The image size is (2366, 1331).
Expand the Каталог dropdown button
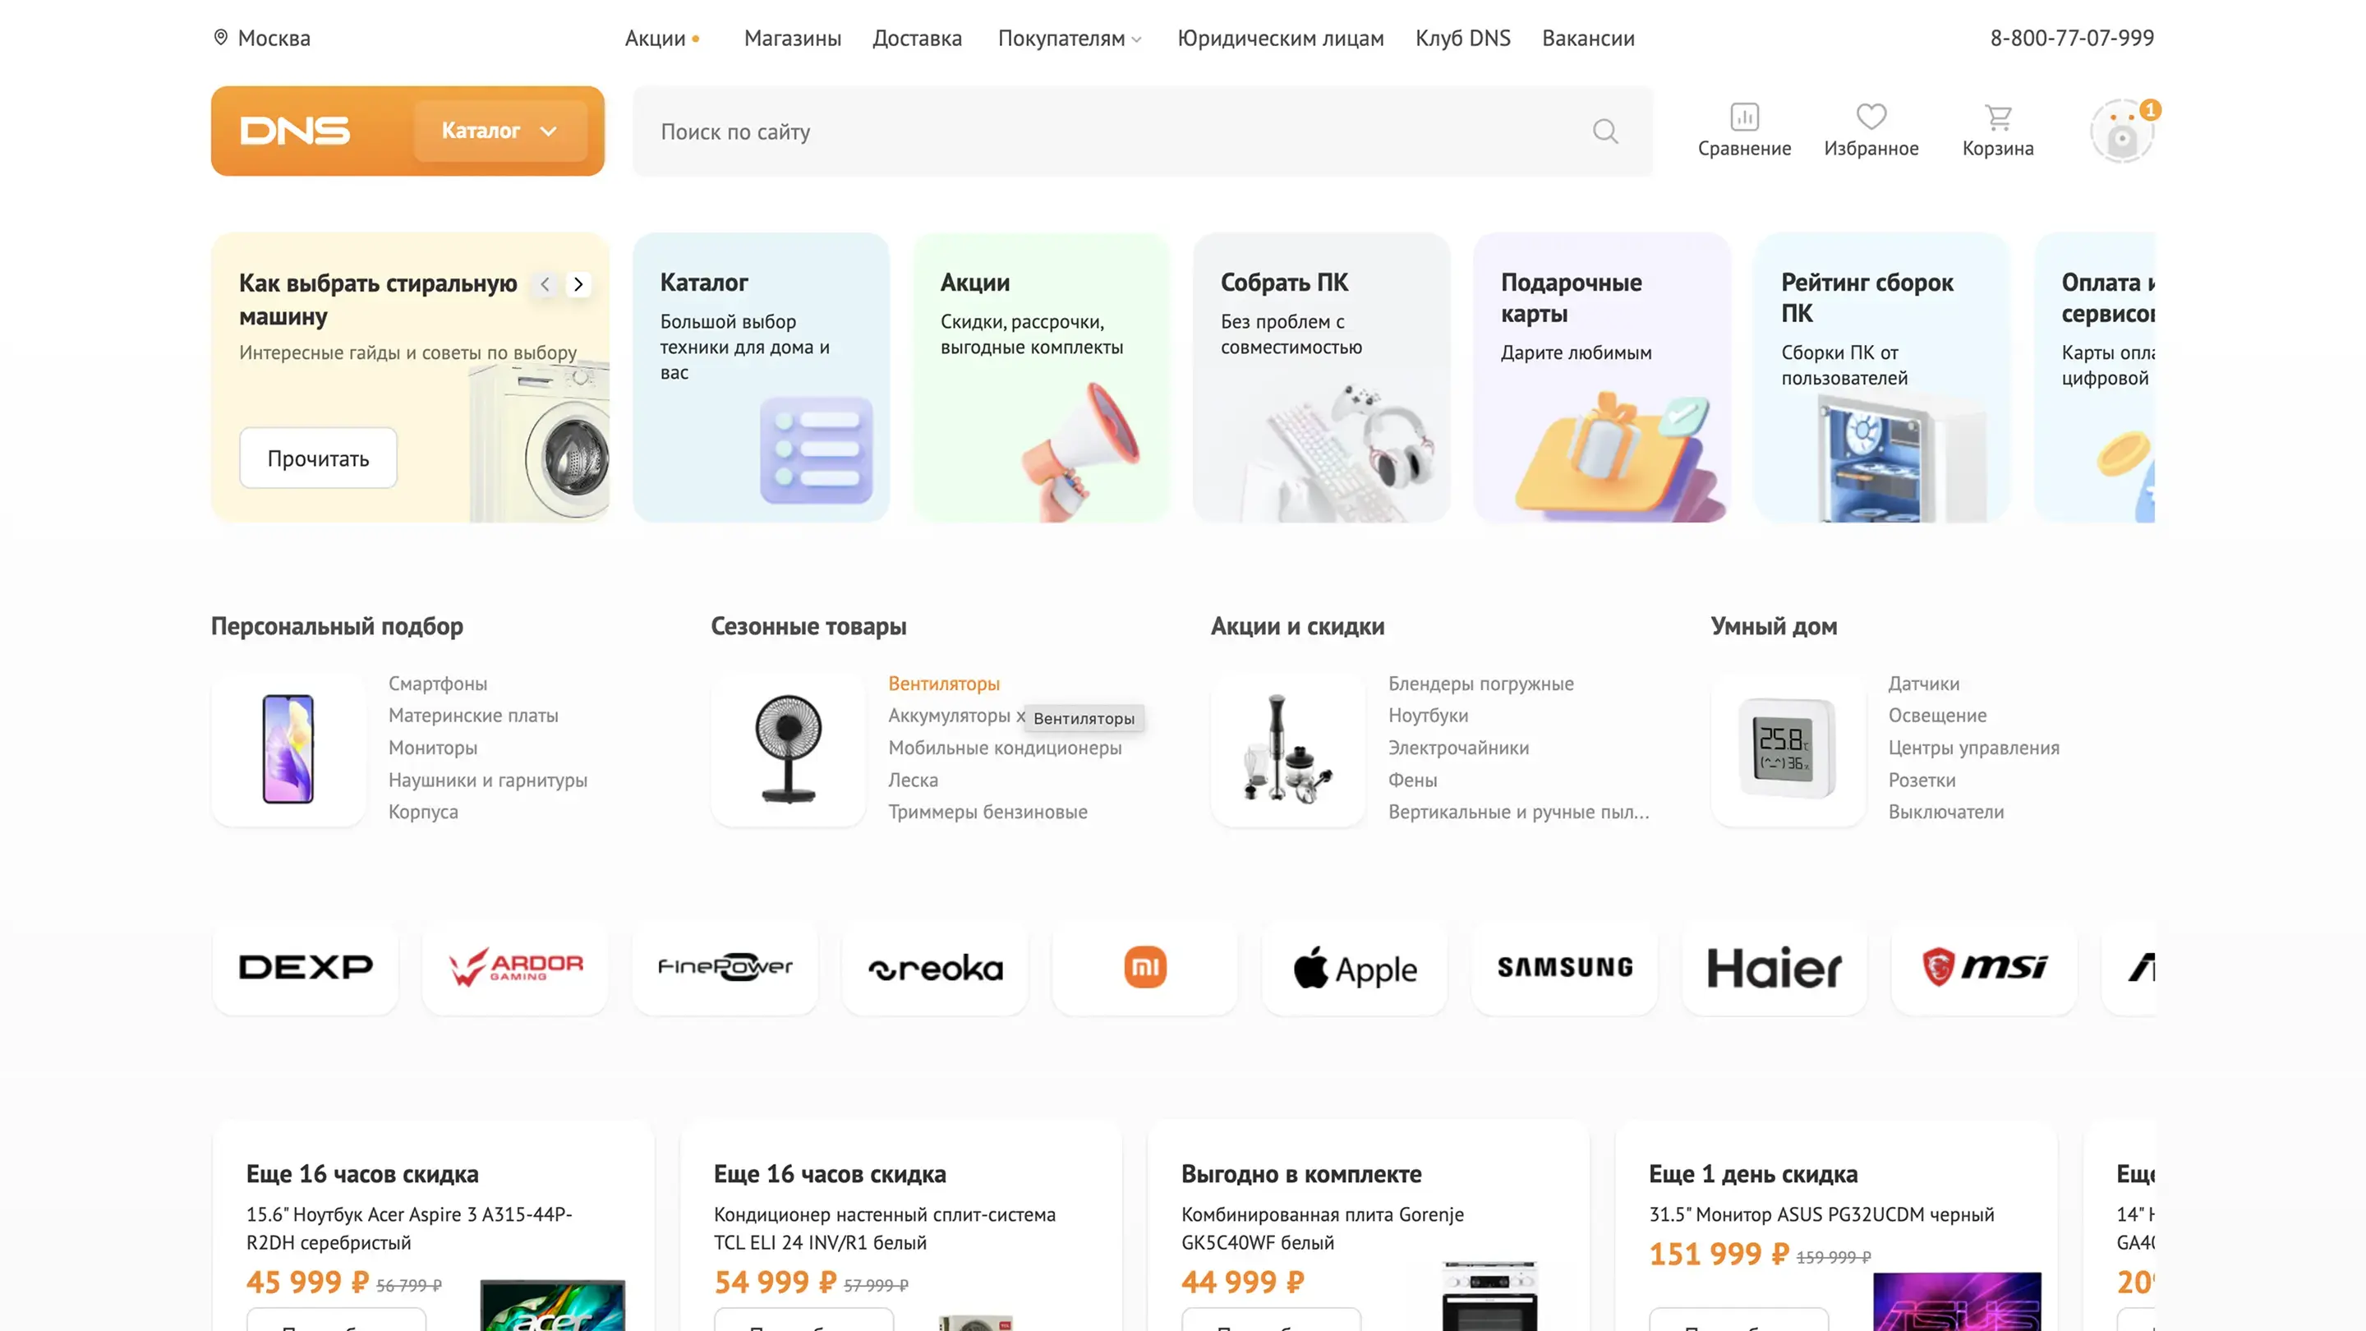[499, 131]
